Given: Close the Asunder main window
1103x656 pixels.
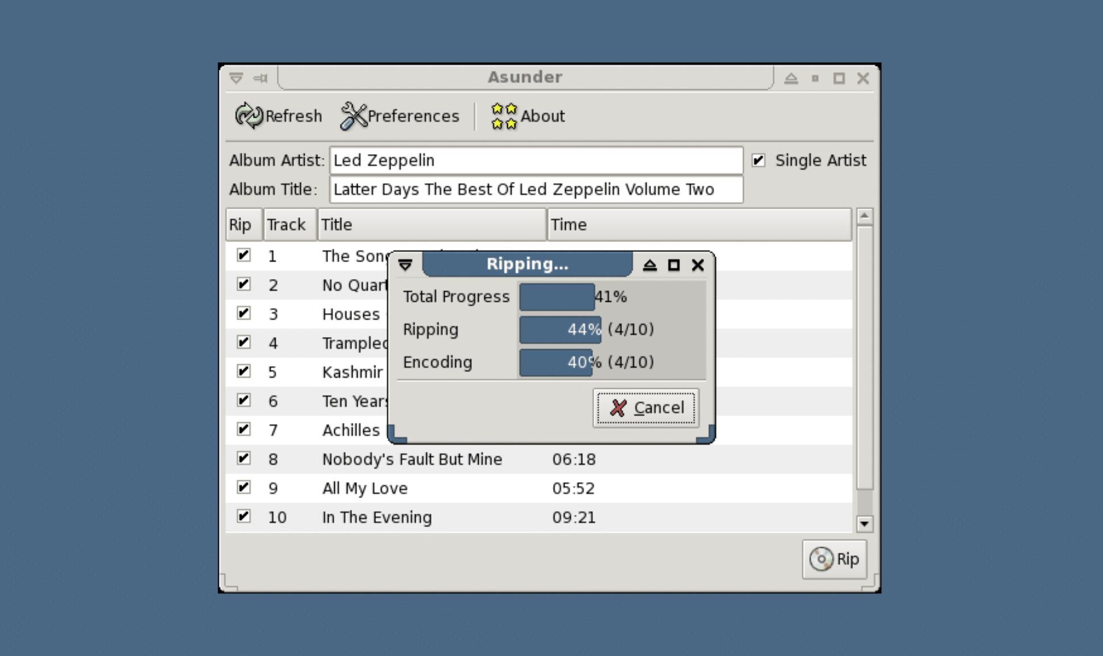Looking at the screenshot, I should [x=863, y=78].
